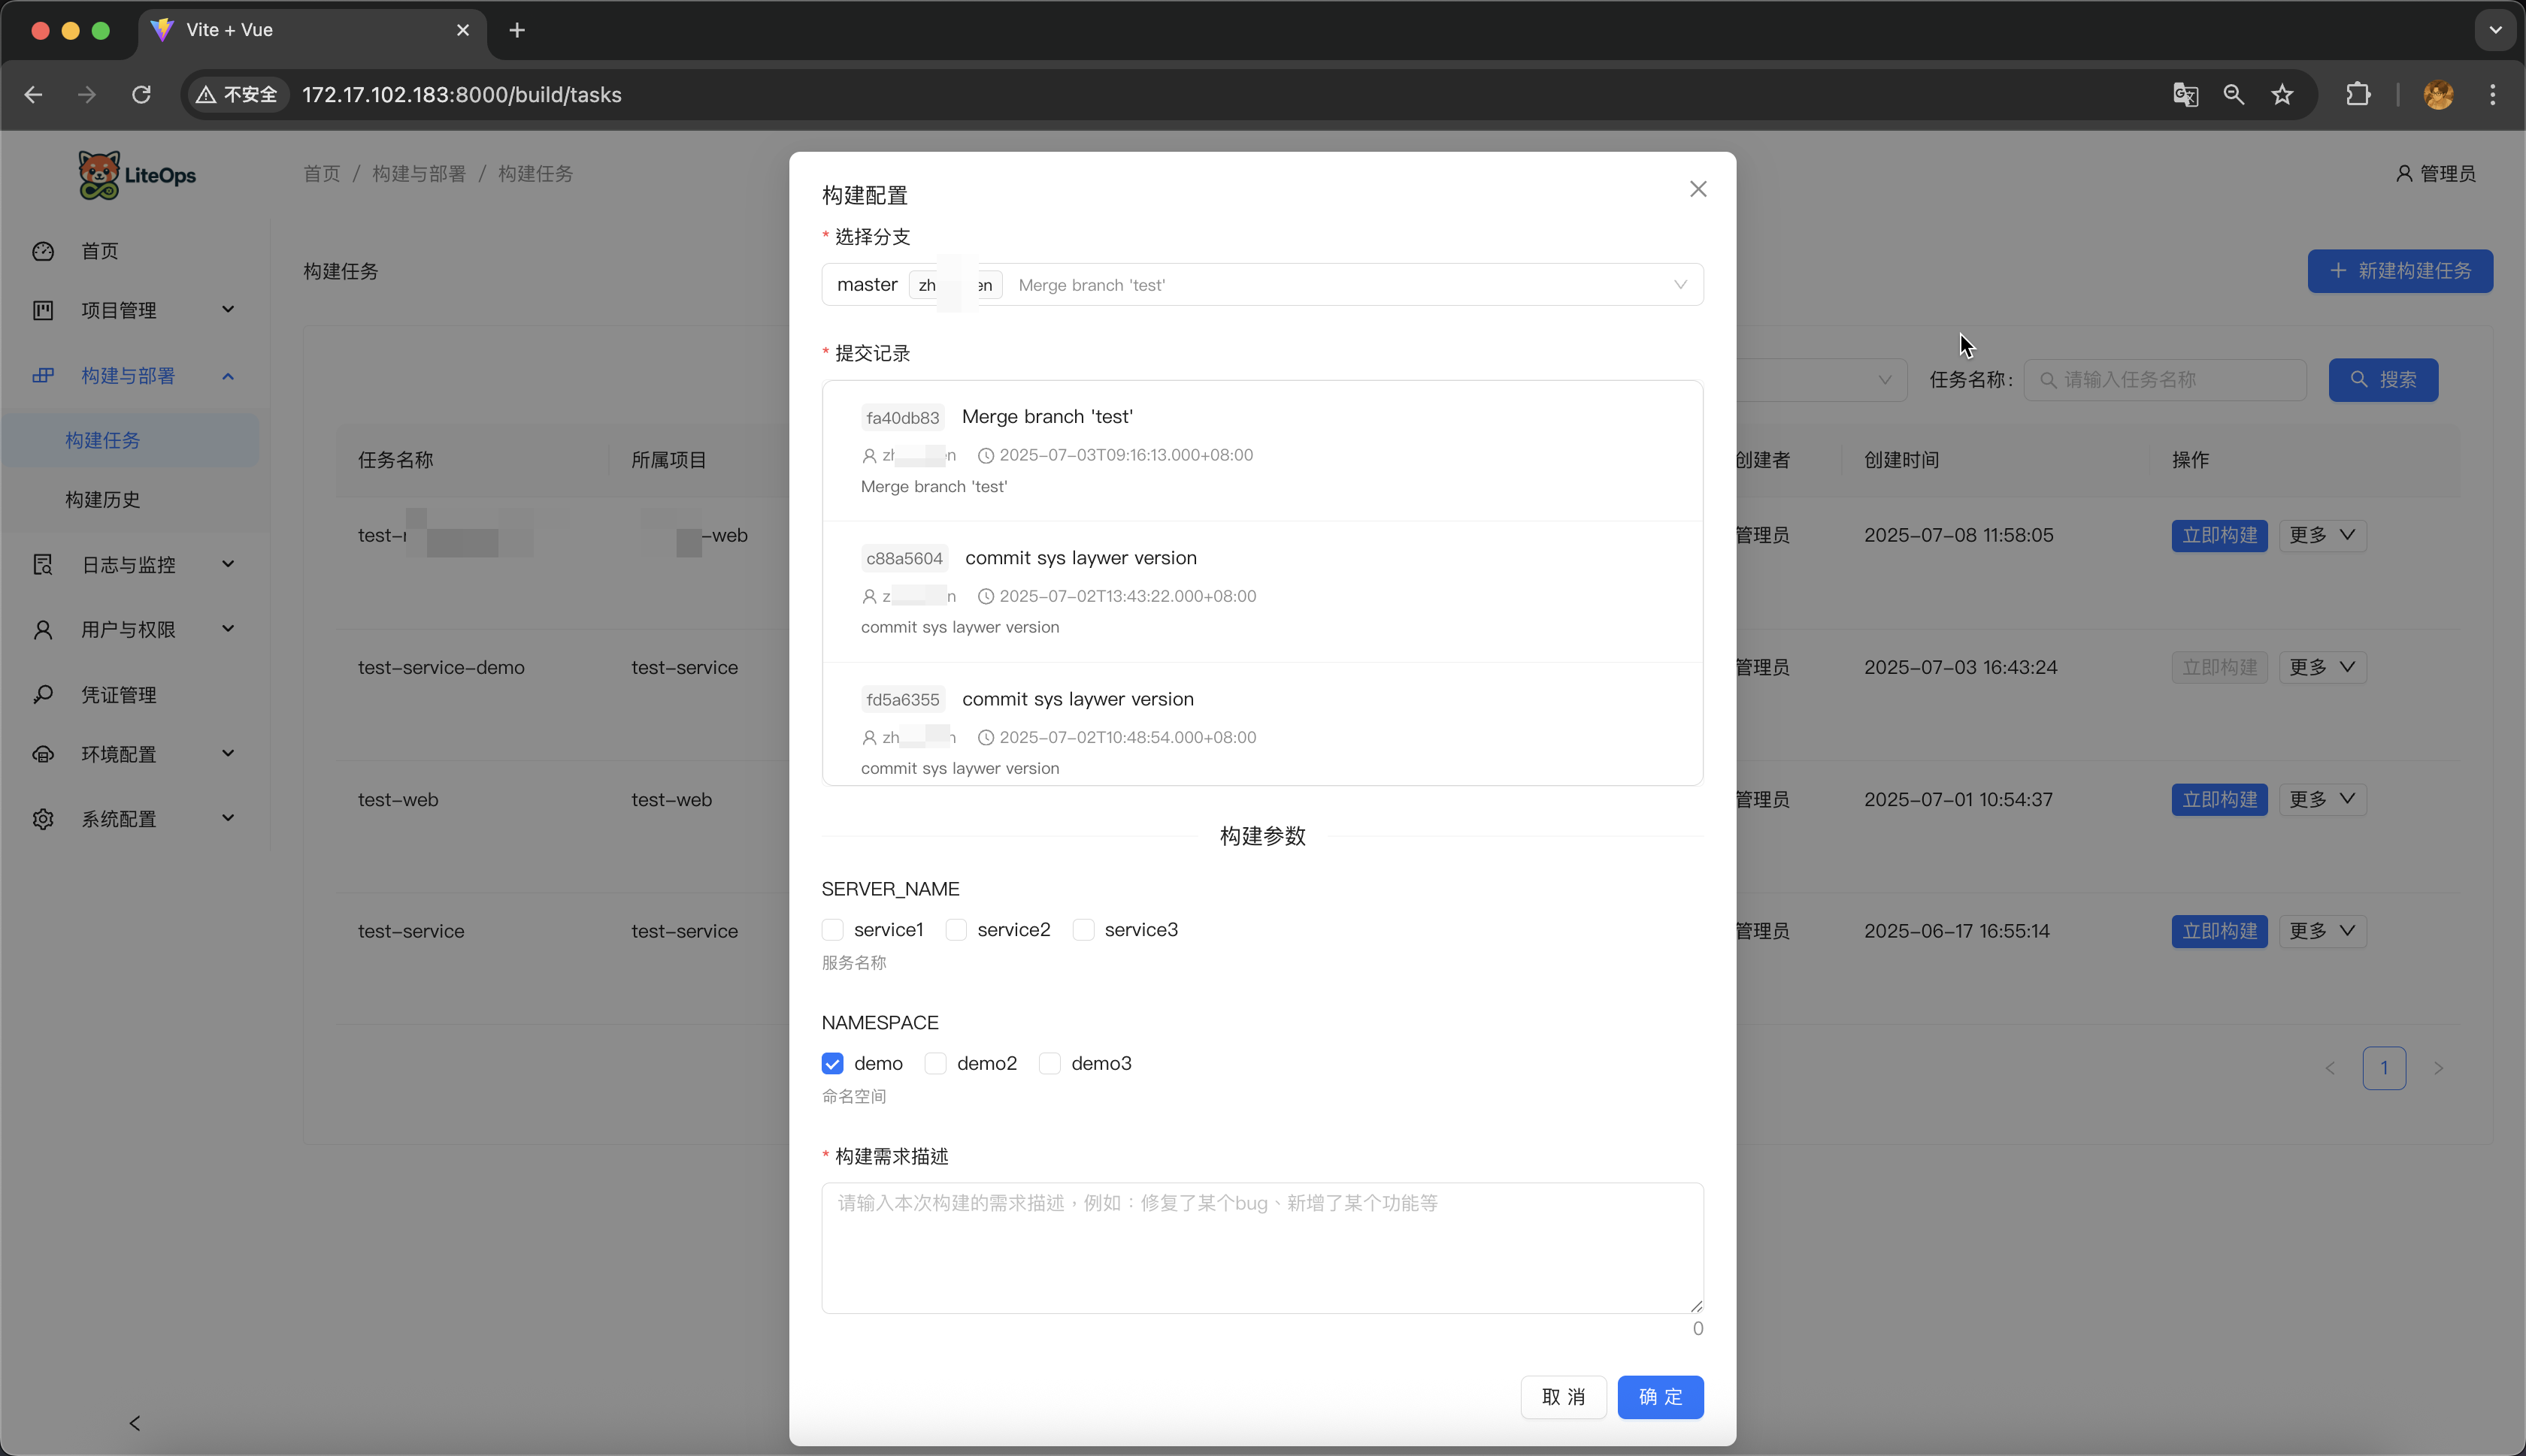Viewport: 2526px width, 1456px height.
Task: Click the browser zoom magnifier icon
Action: [2234, 94]
